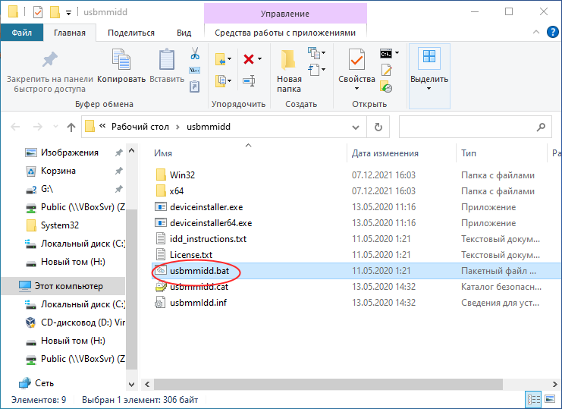Image resolution: width=562 pixels, height=409 pixels.
Task: Expand the Move to dropdown arrow
Action: pos(229,59)
